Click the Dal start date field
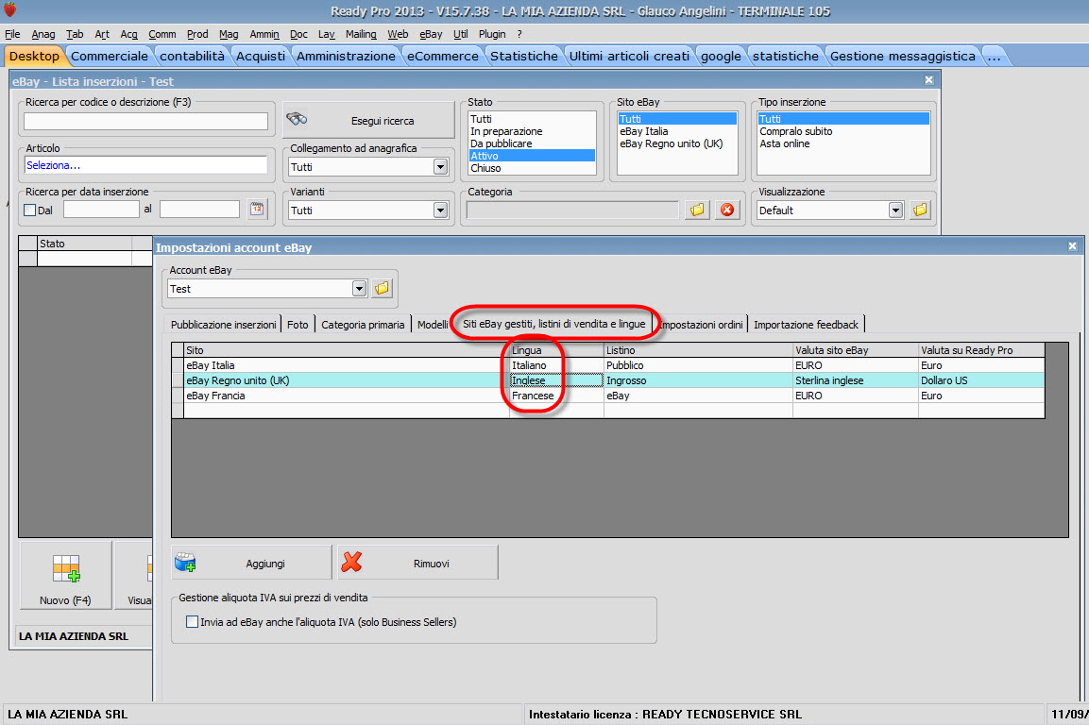This screenshot has width=1089, height=725. click(101, 209)
